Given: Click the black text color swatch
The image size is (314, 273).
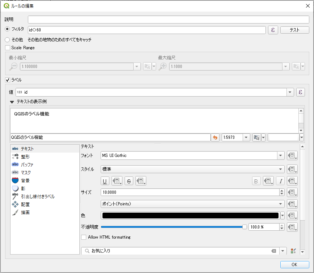Looking at the screenshot, I should point(190,216).
